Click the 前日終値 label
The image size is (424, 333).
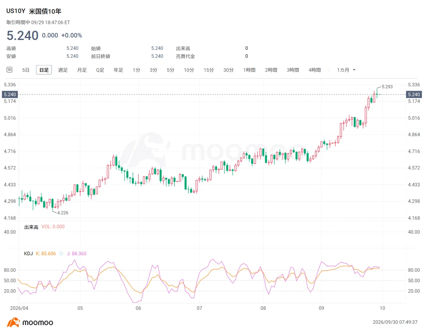tap(101, 56)
